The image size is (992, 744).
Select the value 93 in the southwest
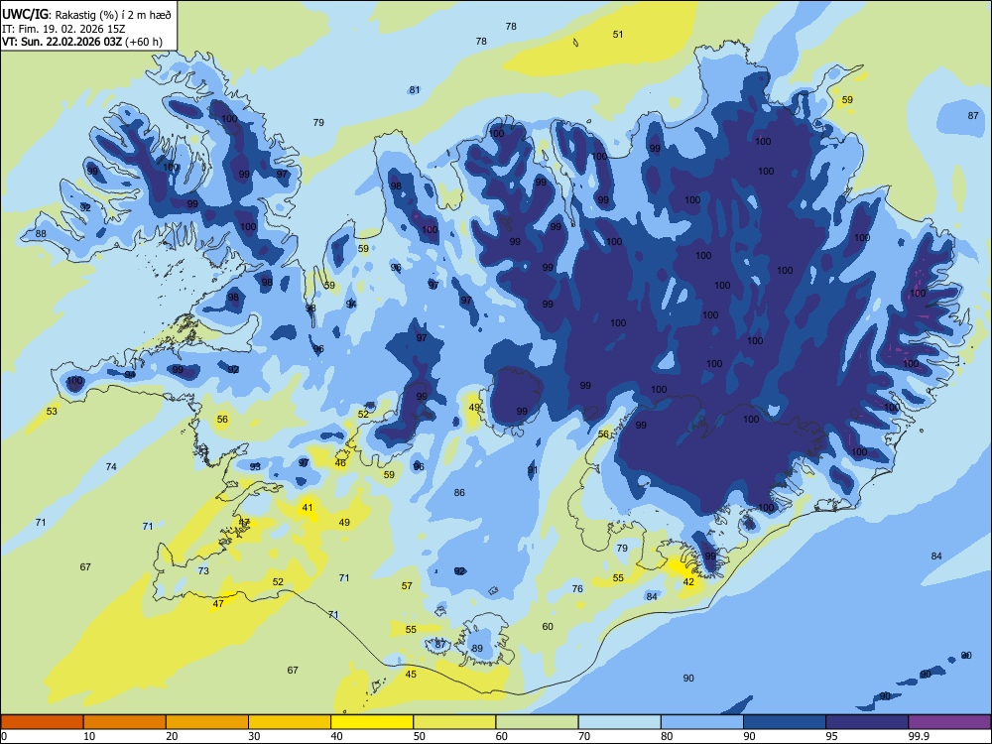255,467
